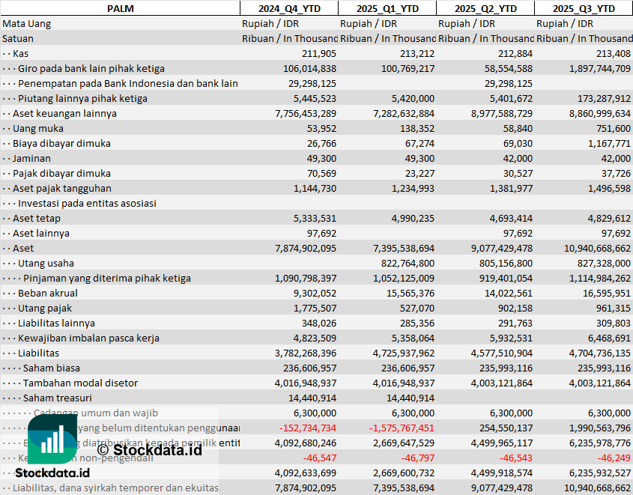This screenshot has height=495, width=633.
Task: Click the © Stockdata.id watermark text
Action: [x=150, y=449]
